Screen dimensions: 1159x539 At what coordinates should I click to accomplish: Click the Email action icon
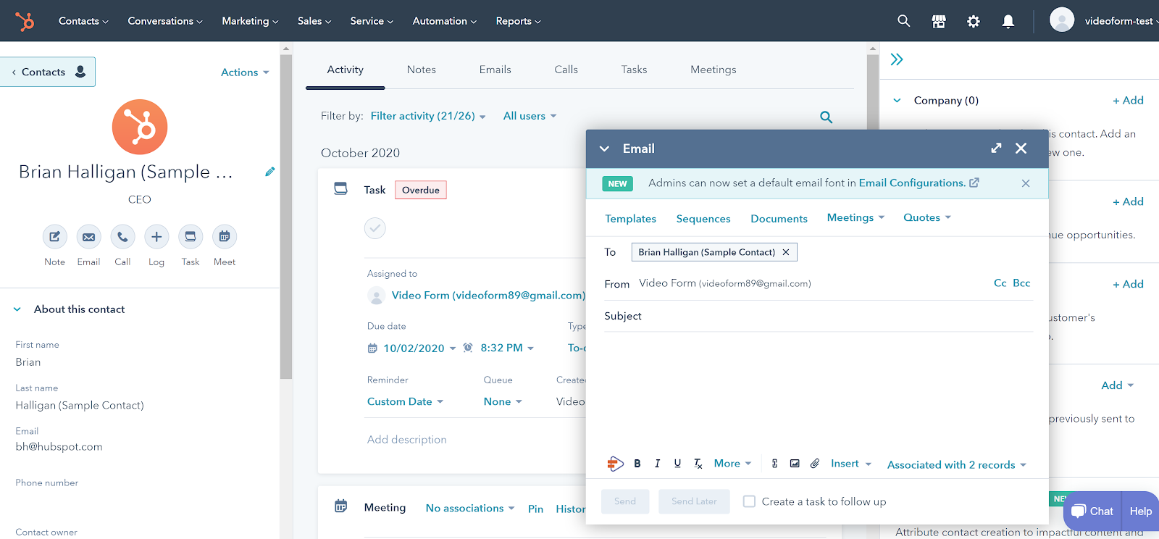coord(88,236)
